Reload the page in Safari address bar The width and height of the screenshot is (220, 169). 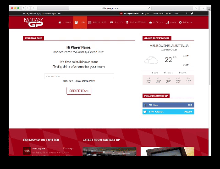149,8
